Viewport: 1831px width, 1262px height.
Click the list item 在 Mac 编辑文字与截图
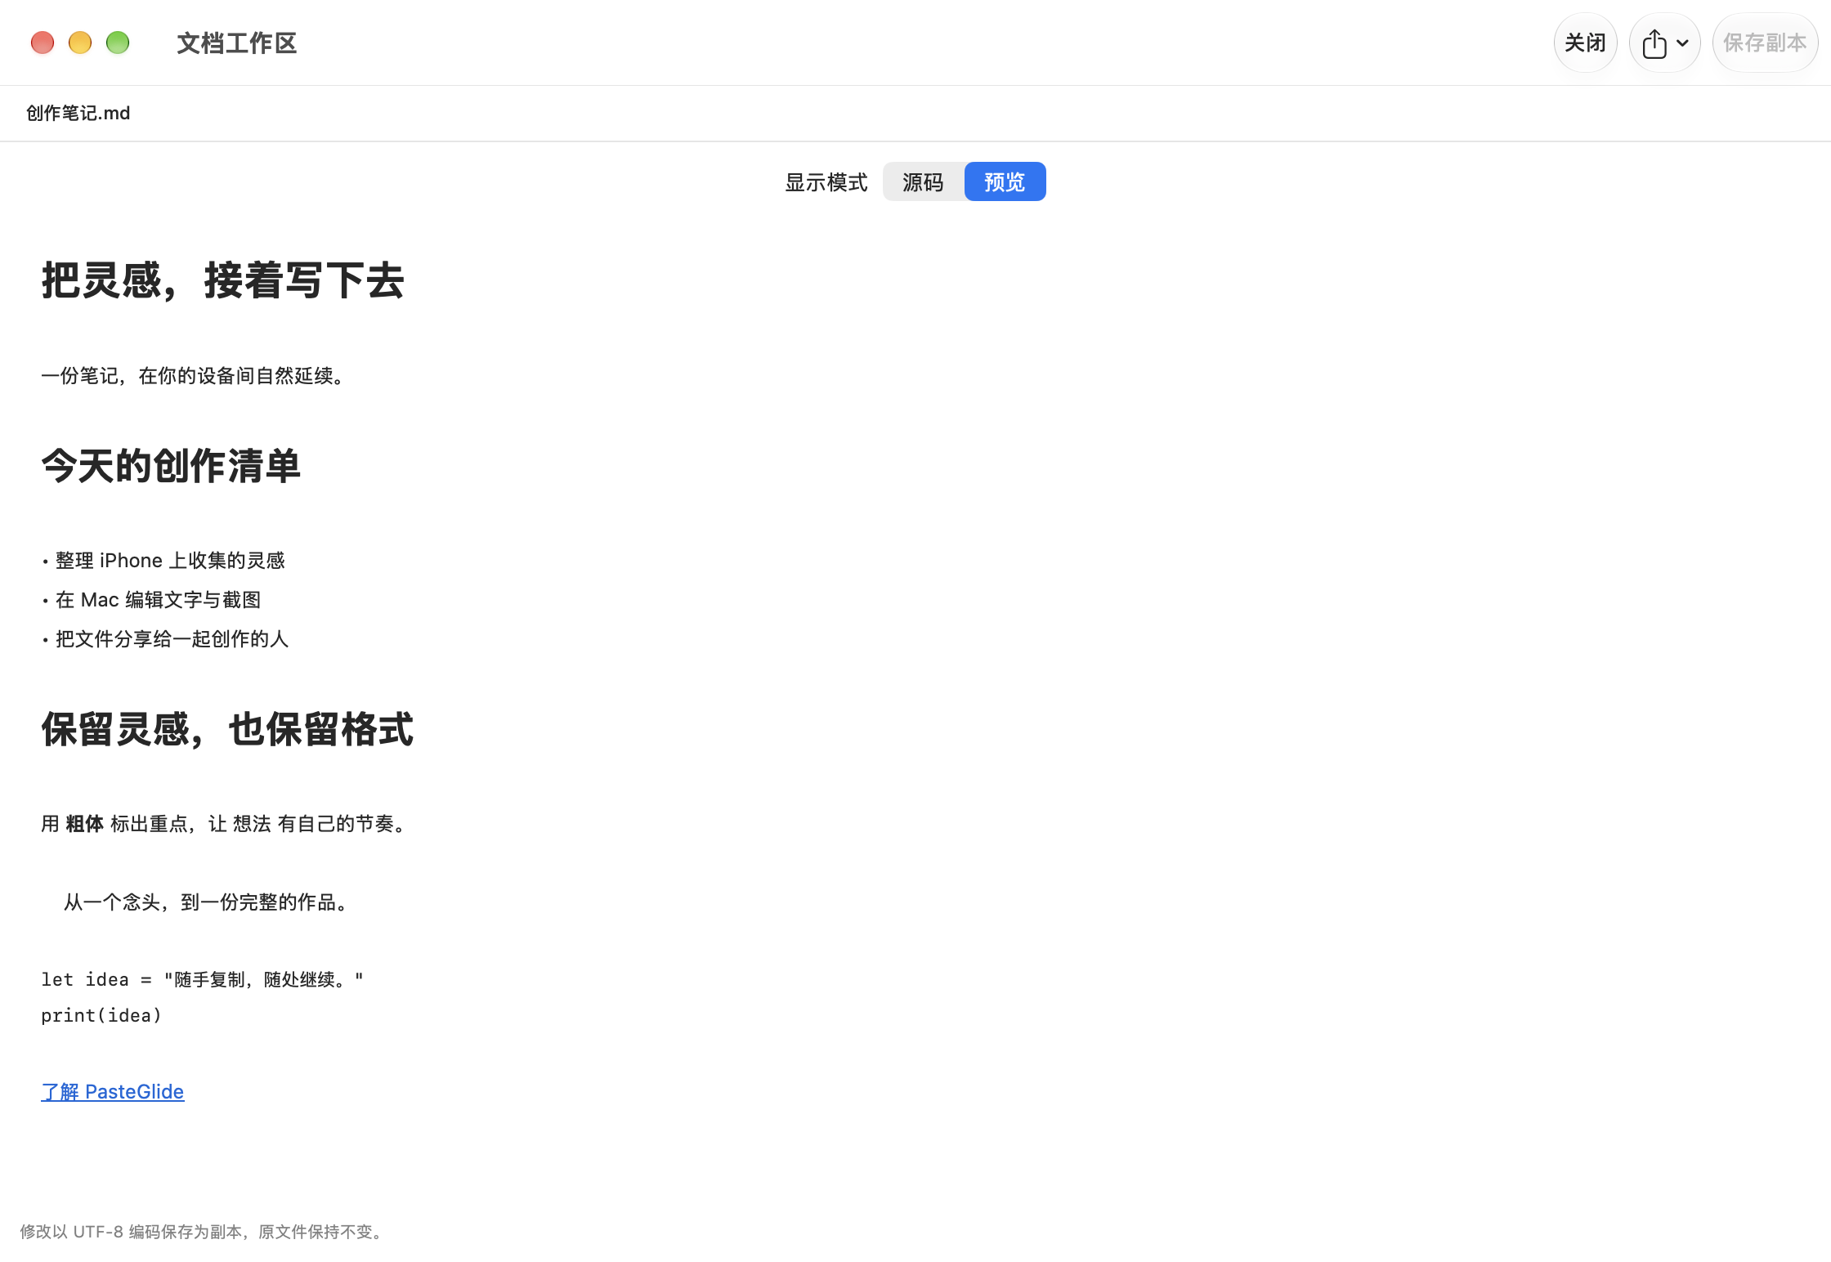pos(159,599)
